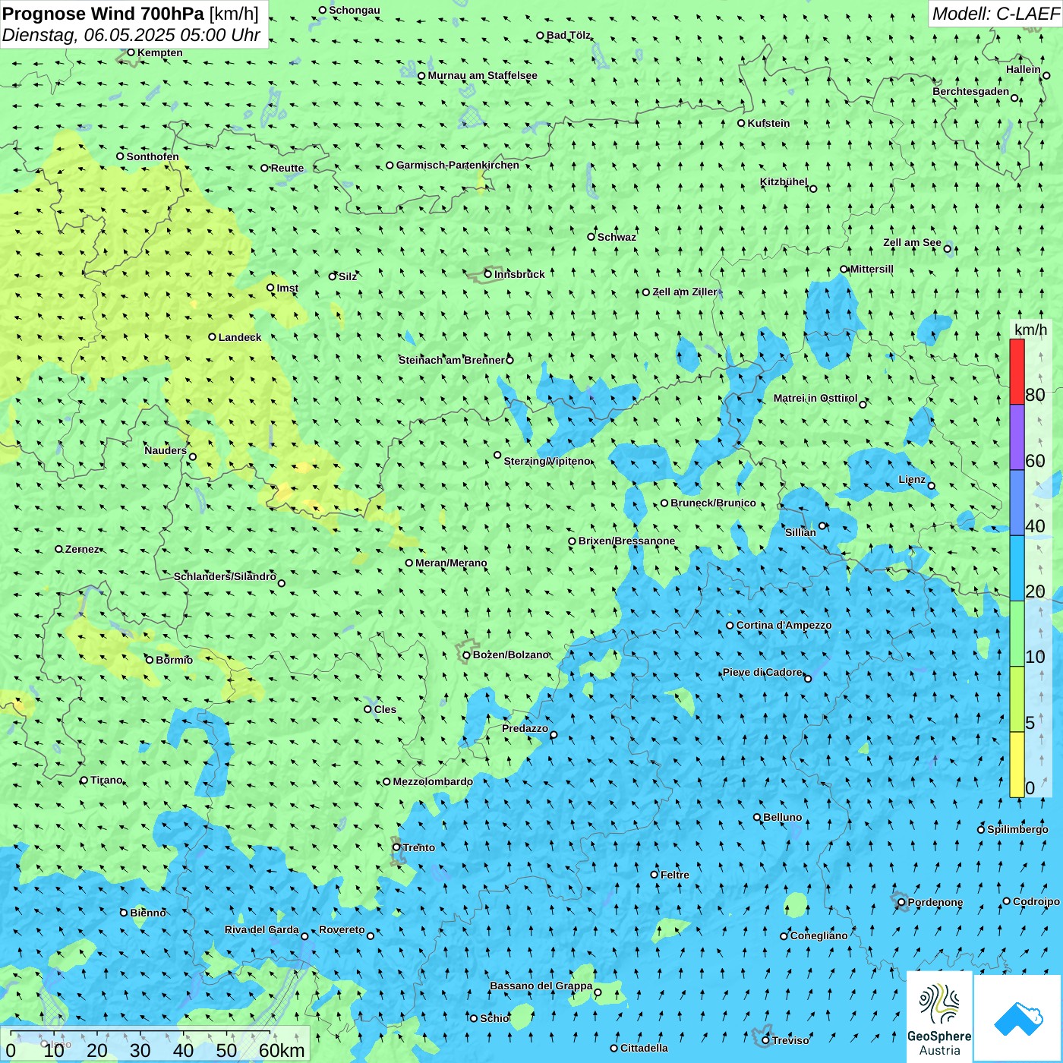Click the purple 60 km/h legend color

[1017, 437]
